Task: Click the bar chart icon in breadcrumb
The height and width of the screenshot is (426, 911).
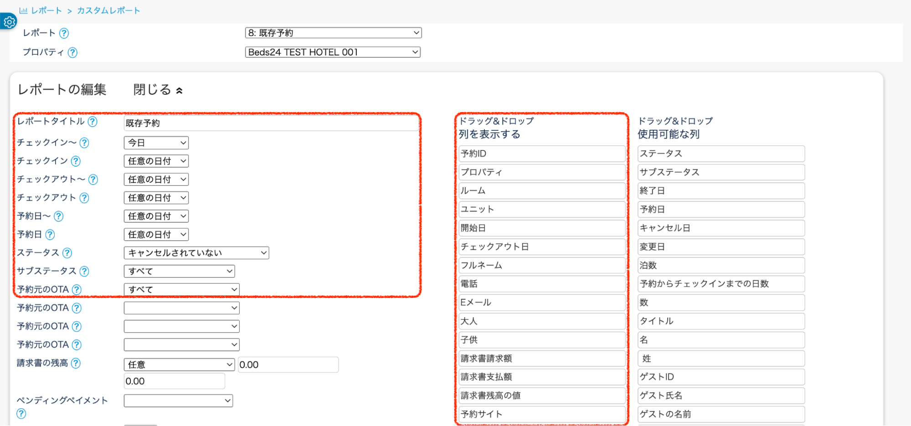Action: [23, 10]
